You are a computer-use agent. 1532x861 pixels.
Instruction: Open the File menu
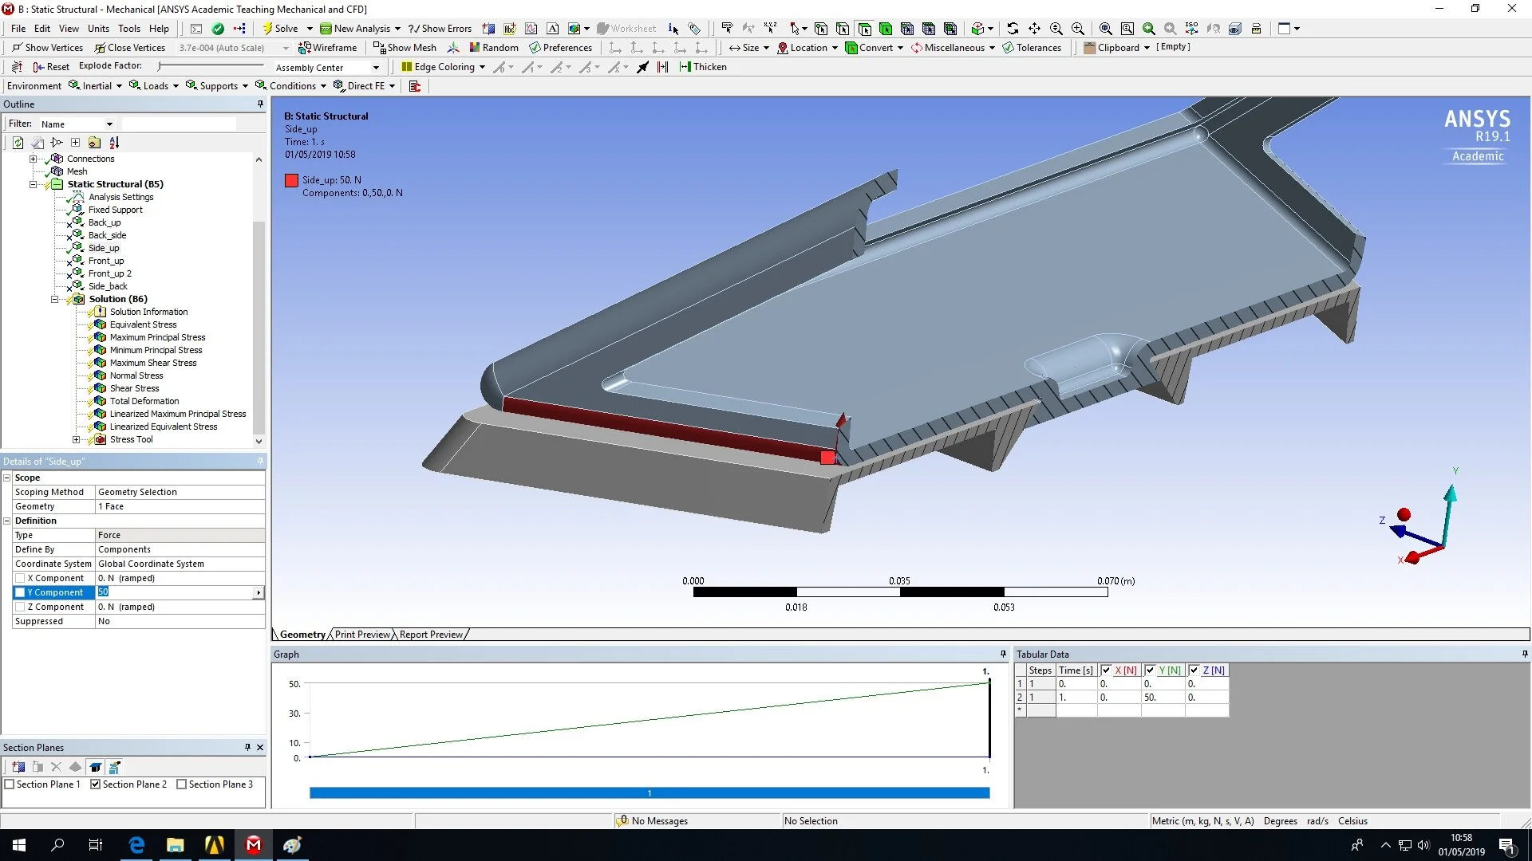[18, 29]
